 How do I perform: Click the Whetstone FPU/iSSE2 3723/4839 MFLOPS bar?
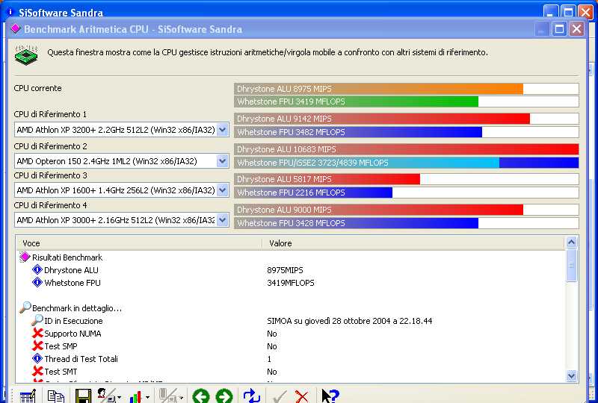click(x=407, y=163)
